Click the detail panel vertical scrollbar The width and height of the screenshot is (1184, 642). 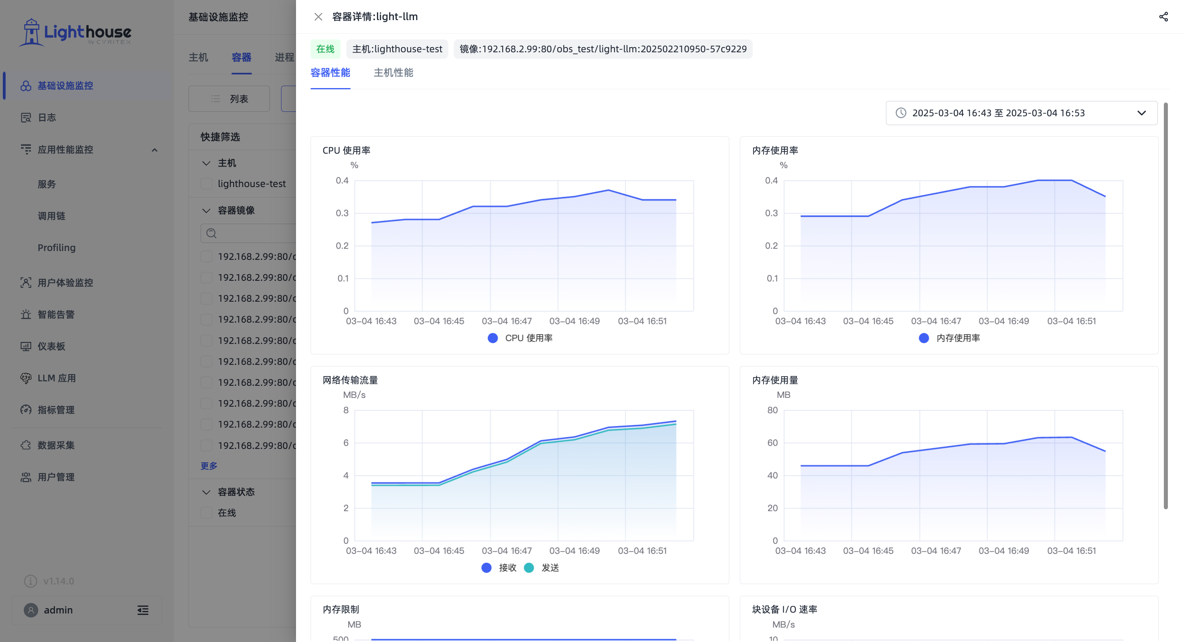1165,306
